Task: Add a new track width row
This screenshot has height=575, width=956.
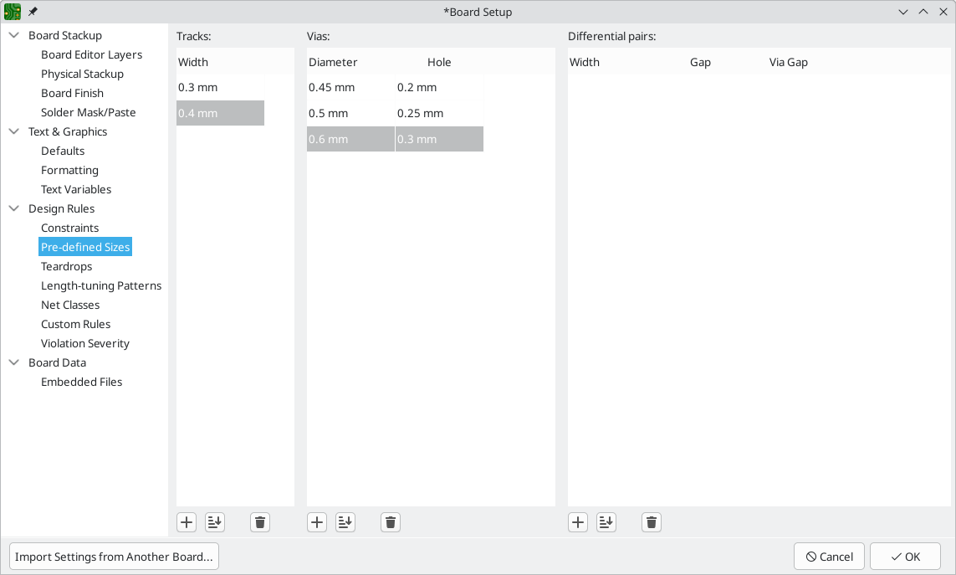Action: [x=187, y=522]
